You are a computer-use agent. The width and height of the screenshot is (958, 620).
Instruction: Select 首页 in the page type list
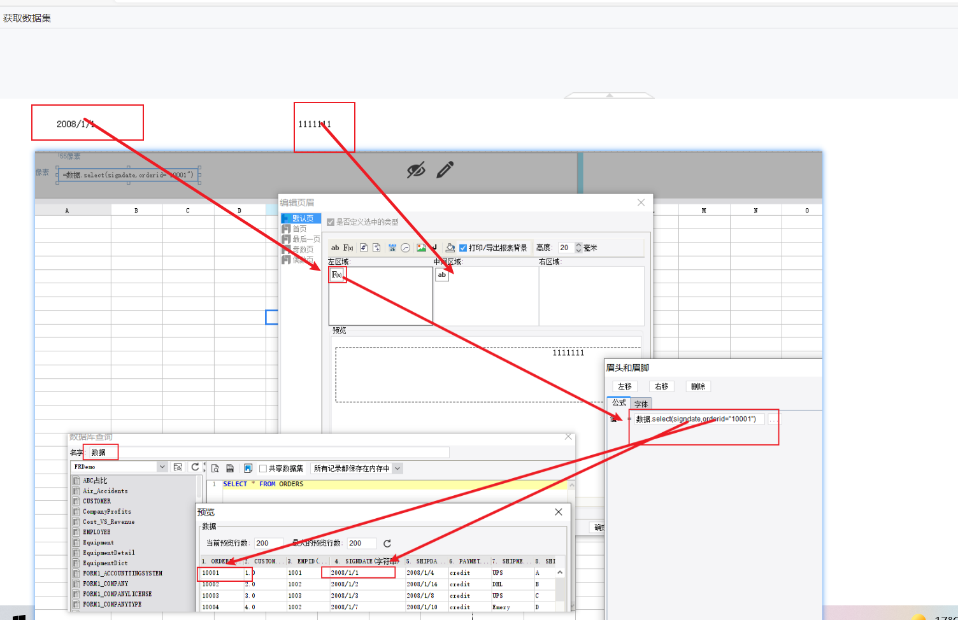pos(299,229)
